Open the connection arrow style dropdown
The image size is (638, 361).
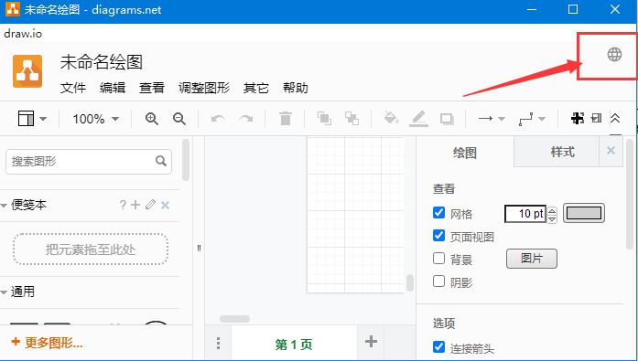click(492, 119)
